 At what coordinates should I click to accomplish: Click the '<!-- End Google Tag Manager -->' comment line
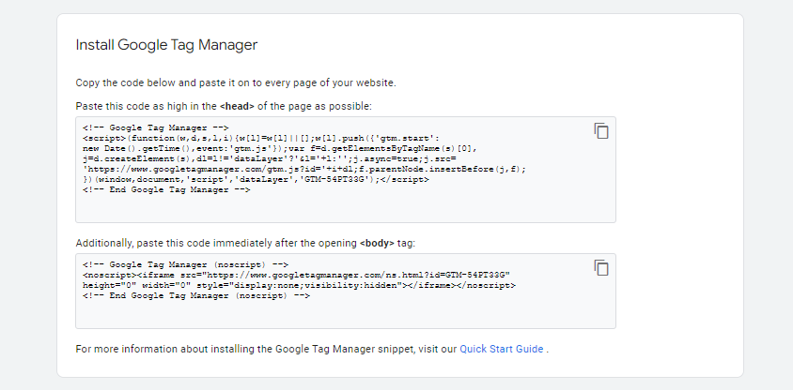point(166,189)
